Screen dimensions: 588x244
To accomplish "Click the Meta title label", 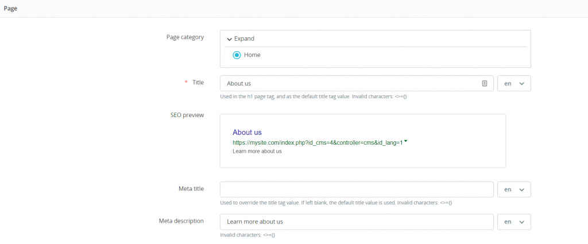I will pyautogui.click(x=191, y=188).
